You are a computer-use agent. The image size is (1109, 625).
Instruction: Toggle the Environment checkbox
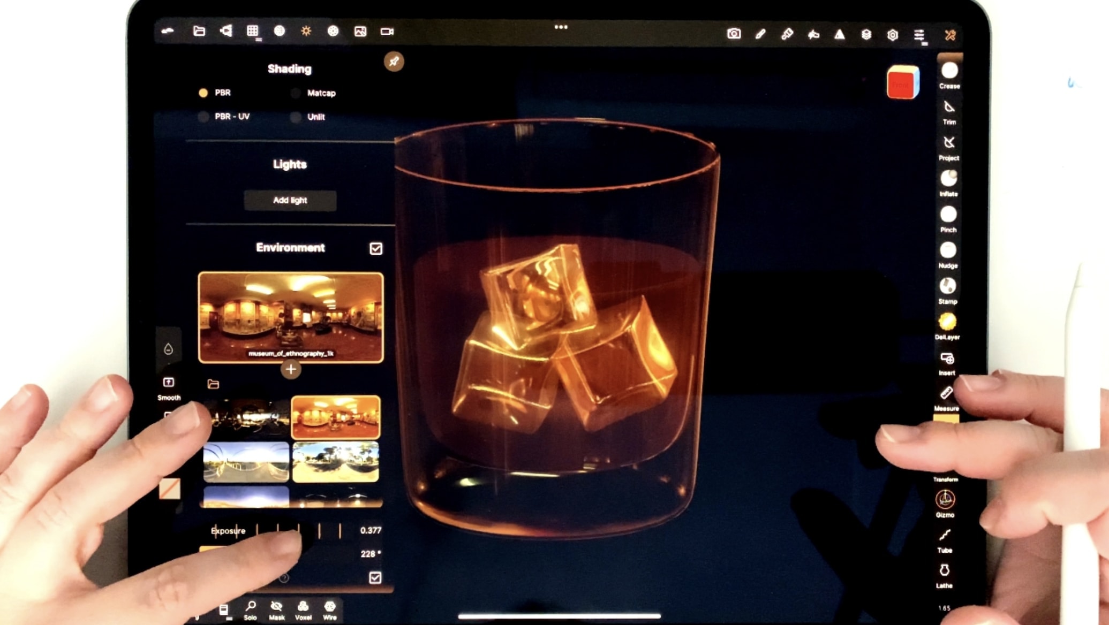pos(376,248)
